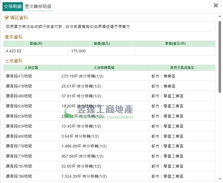Click the 單價(萬元/坪) column header
The image size is (223, 183).
(175, 44)
